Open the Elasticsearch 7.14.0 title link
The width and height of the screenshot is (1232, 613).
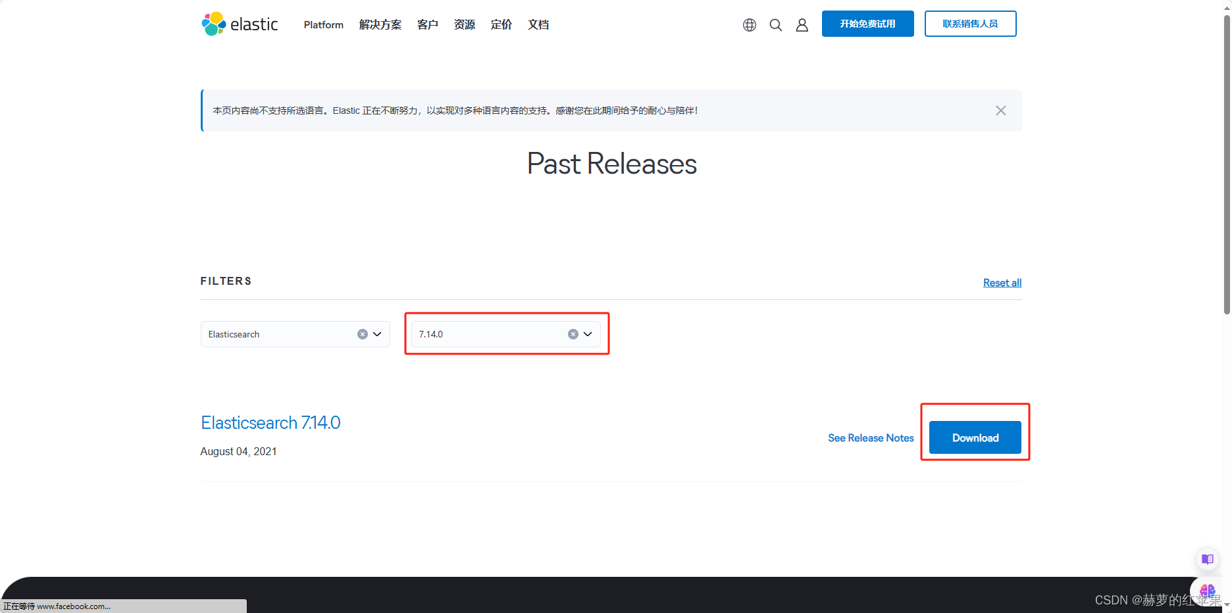pos(270,423)
